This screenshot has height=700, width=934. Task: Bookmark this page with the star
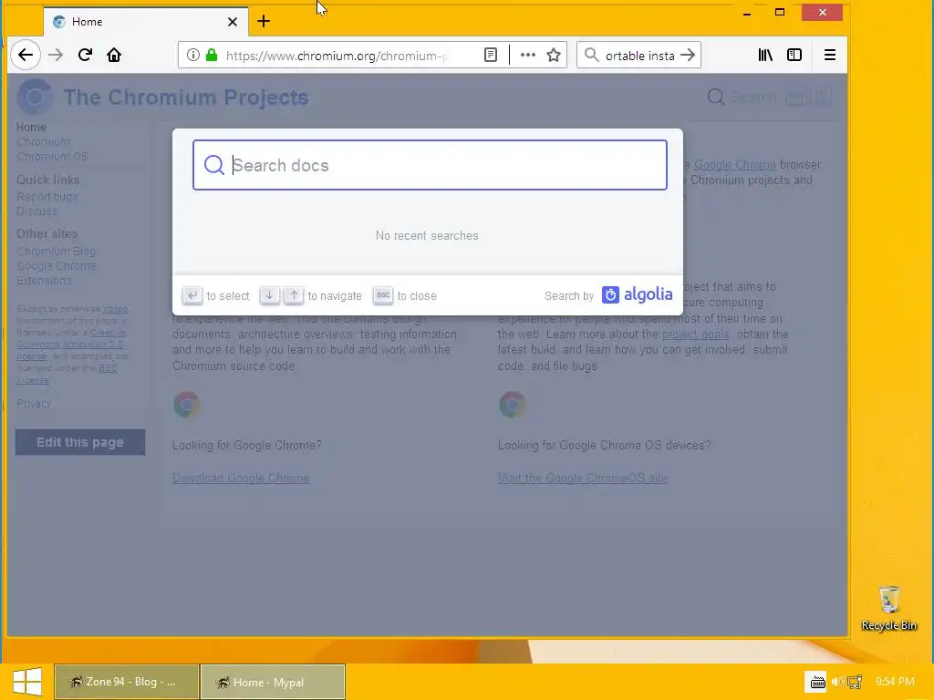click(554, 55)
